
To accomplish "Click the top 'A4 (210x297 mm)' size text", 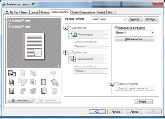I will [x=19, y=21].
